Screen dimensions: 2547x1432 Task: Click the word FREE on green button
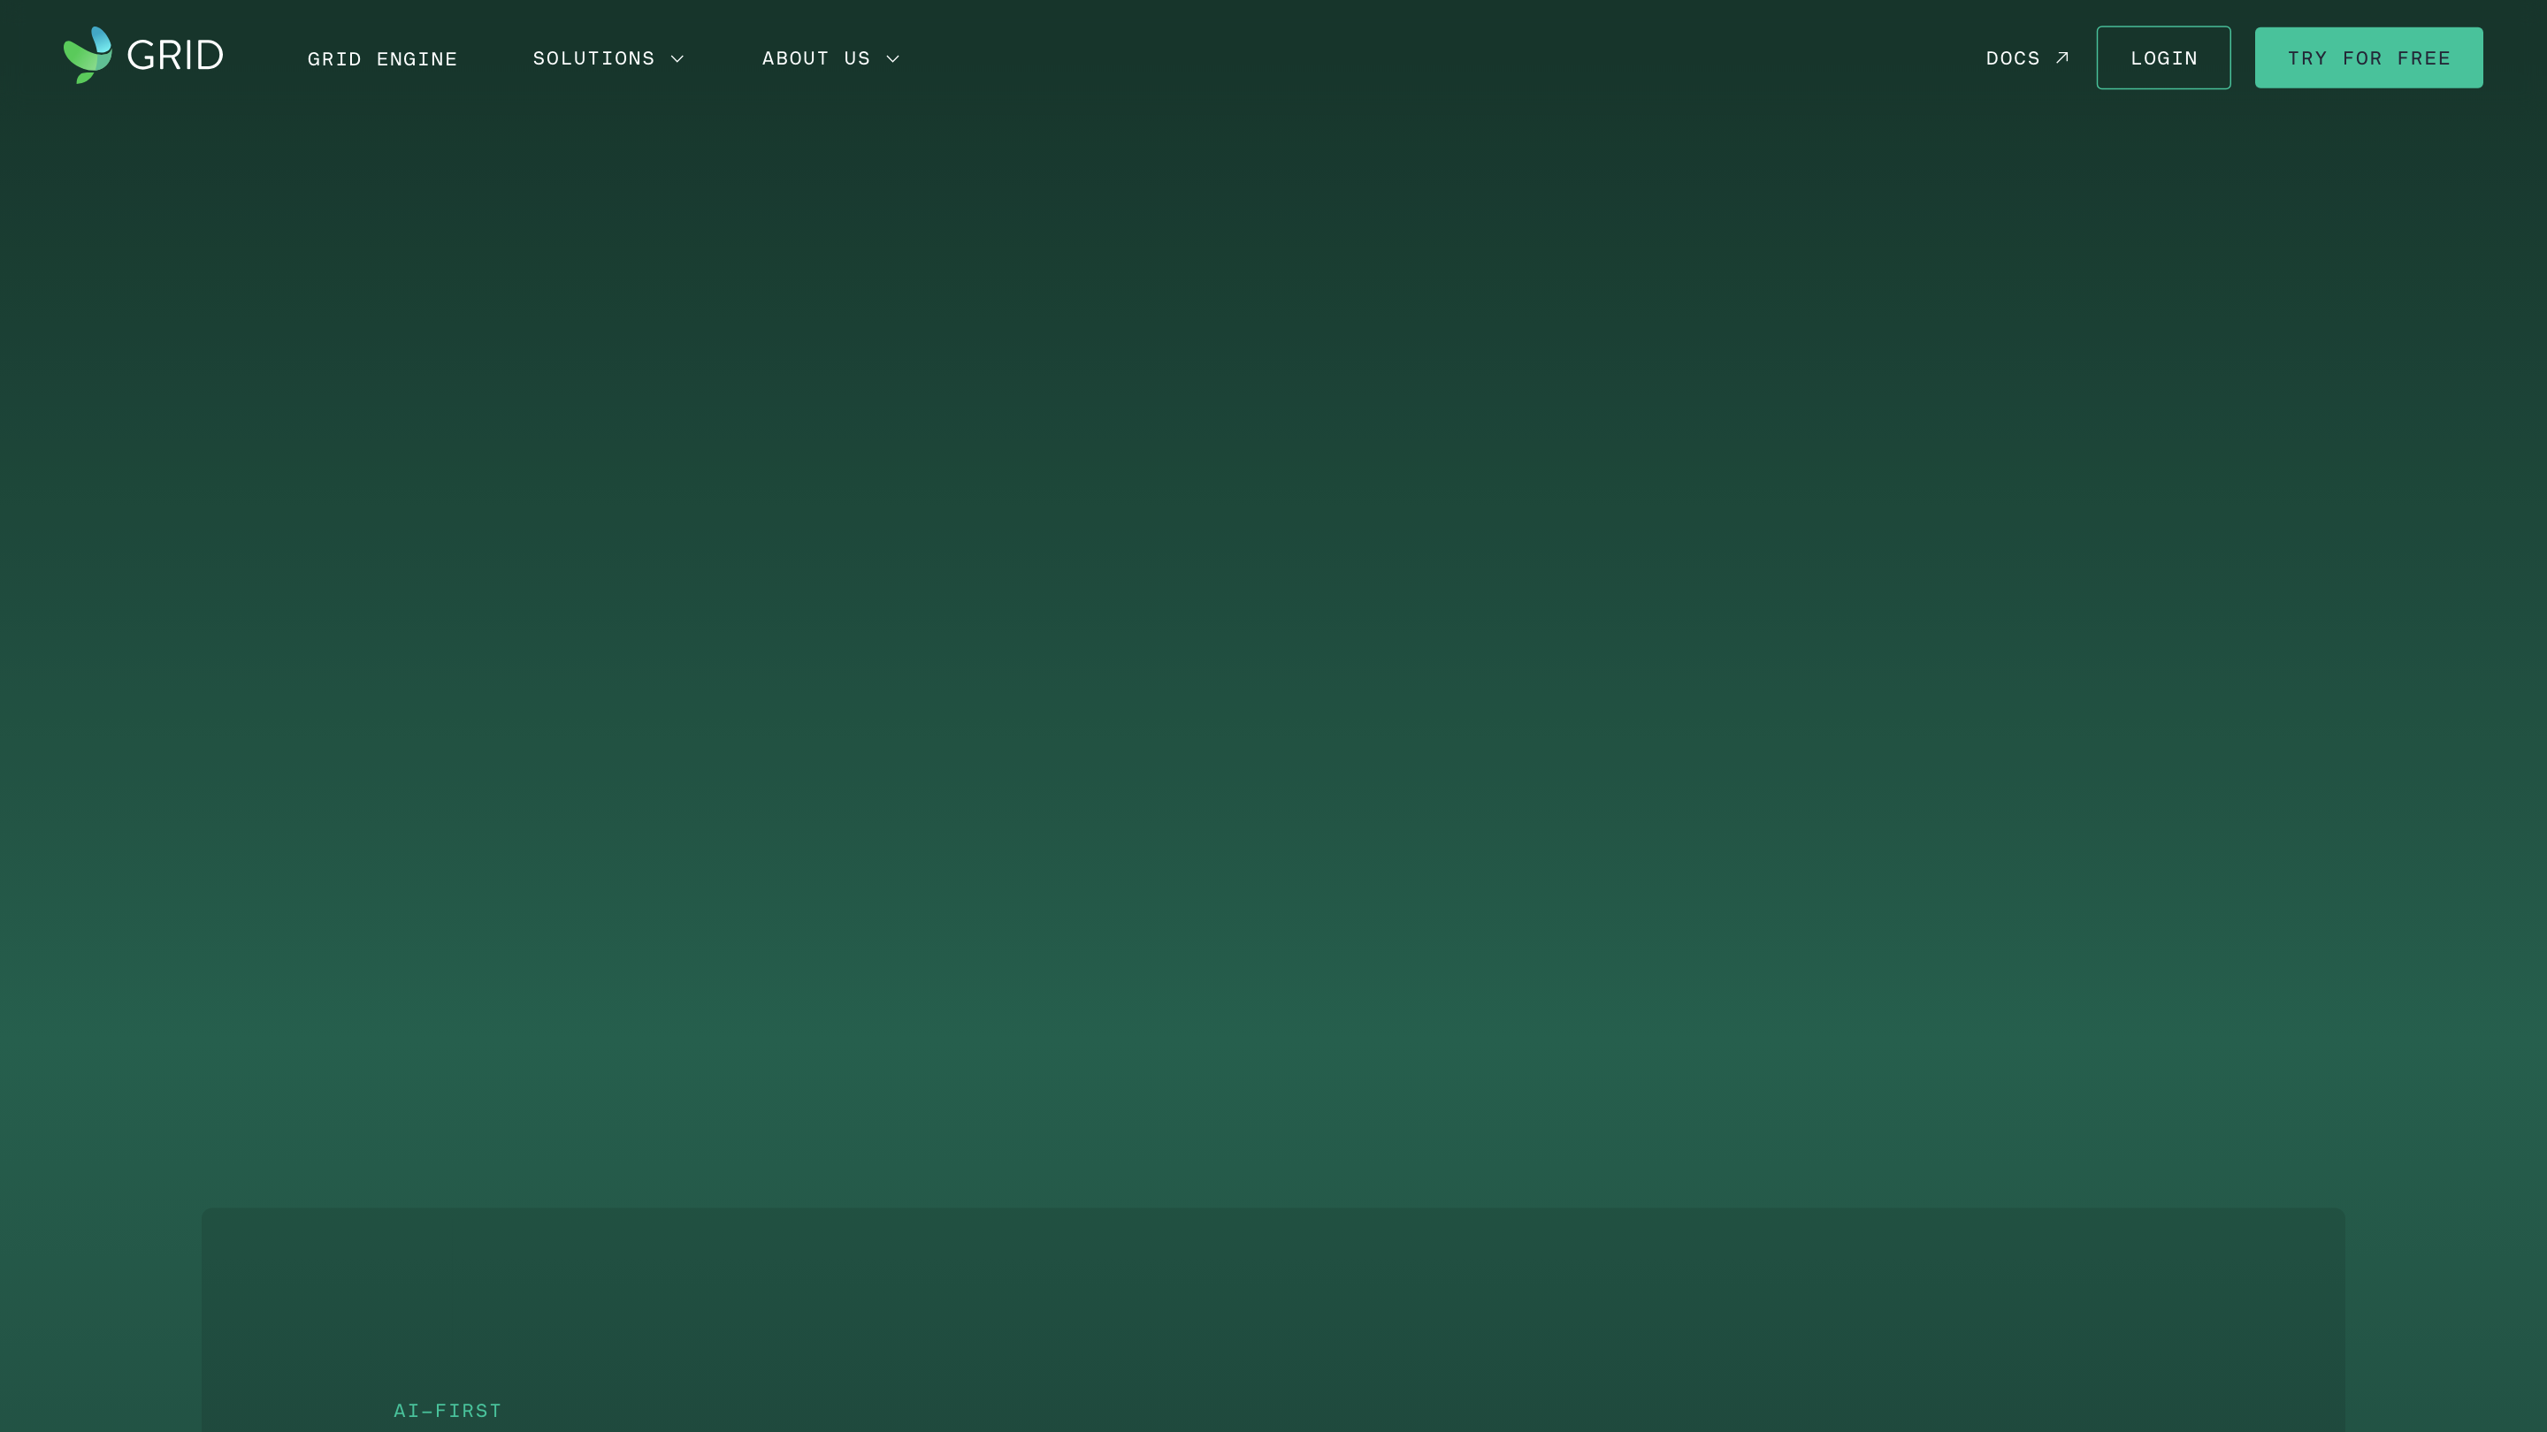click(x=2423, y=58)
